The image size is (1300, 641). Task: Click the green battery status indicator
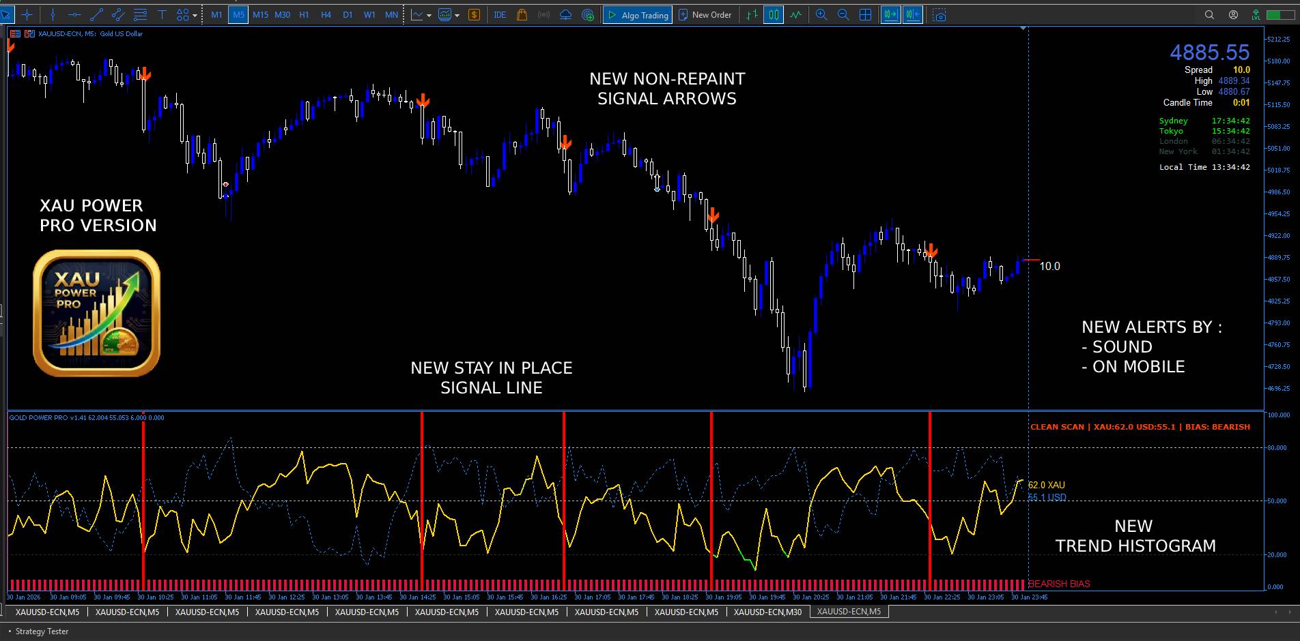point(1280,14)
